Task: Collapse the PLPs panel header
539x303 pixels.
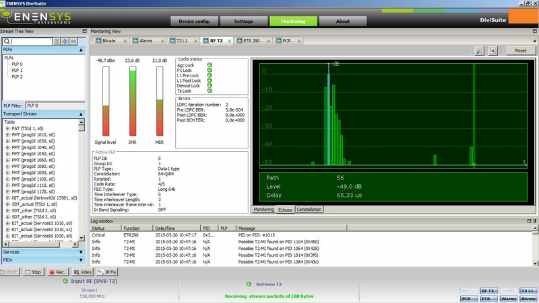Action: point(81,50)
